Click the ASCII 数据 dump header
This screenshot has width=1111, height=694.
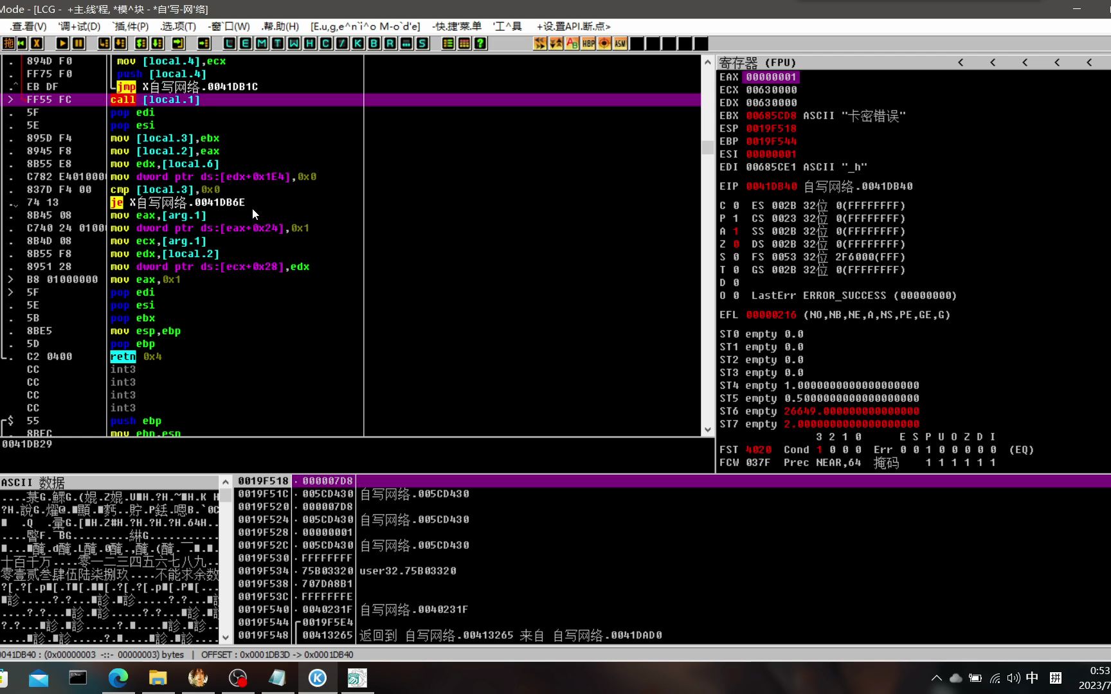click(33, 483)
